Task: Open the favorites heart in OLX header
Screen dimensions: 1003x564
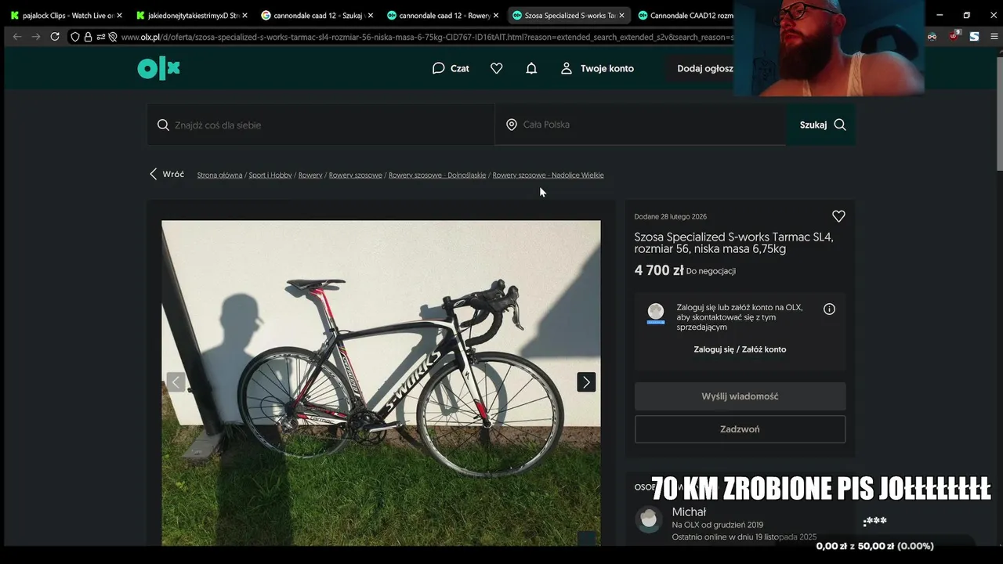Action: [x=497, y=68]
